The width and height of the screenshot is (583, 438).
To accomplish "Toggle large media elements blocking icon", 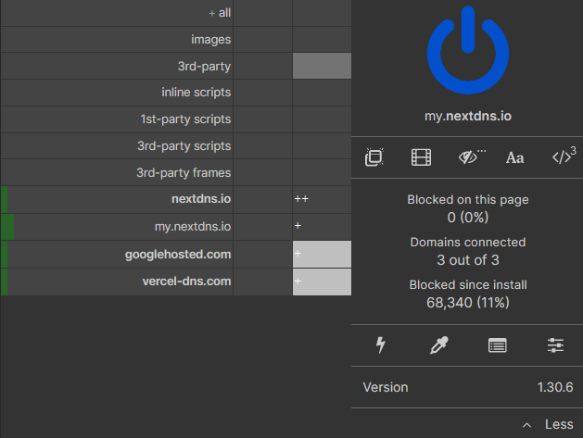I will [x=421, y=157].
